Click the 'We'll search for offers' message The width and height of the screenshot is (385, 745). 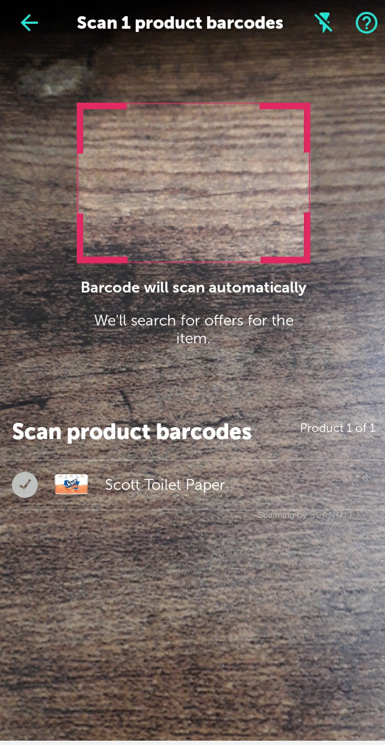point(194,329)
